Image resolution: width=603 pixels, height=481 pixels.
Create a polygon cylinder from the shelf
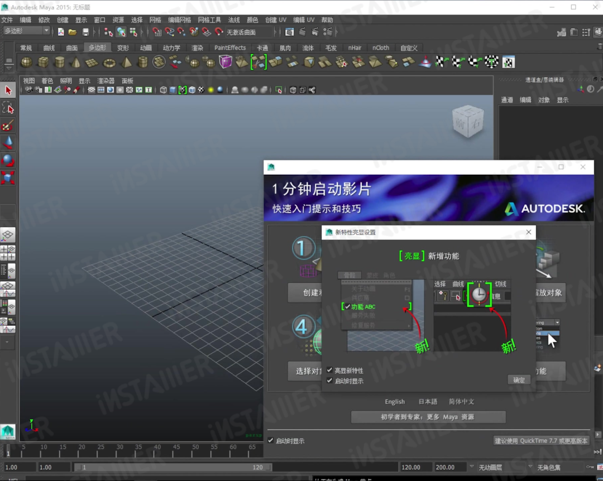(60, 62)
